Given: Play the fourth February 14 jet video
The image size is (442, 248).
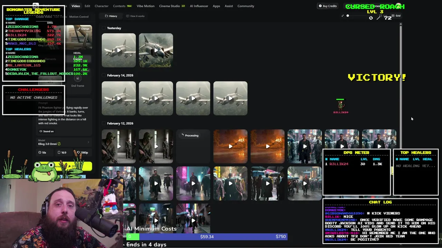Looking at the screenshot, I should pyautogui.click(x=230, y=98).
